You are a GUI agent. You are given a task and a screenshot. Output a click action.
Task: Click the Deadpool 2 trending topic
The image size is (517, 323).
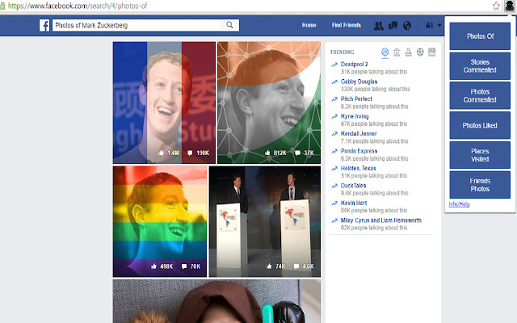(x=354, y=66)
